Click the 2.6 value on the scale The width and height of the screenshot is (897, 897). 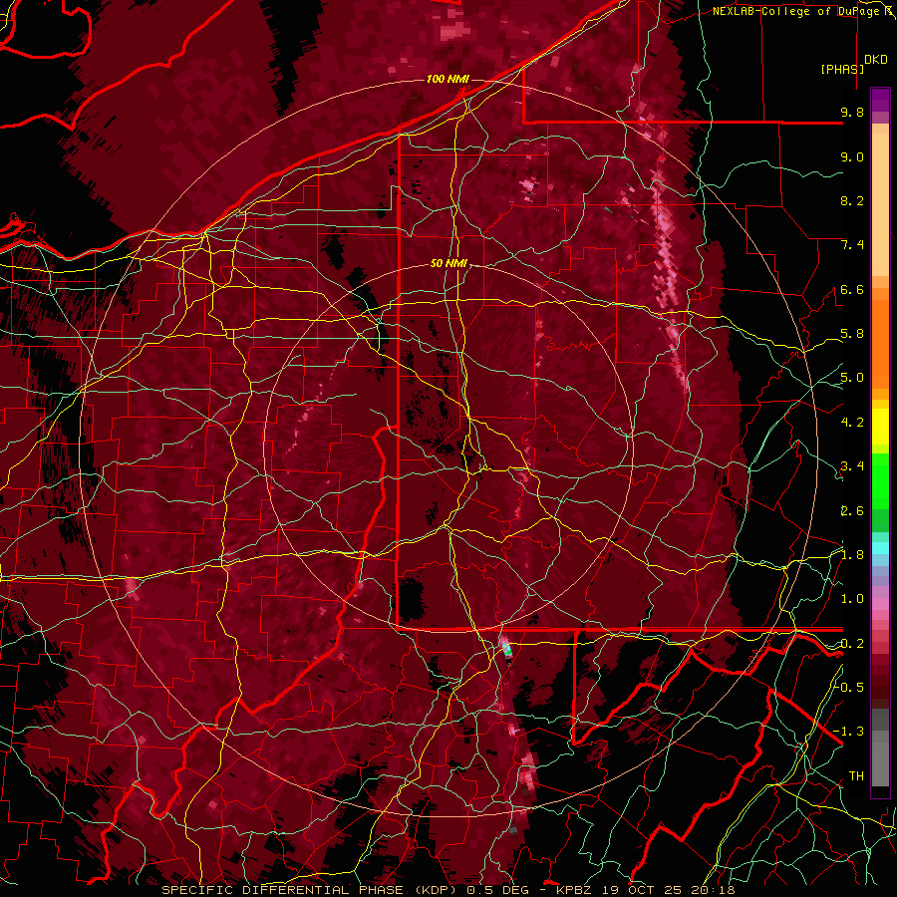(852, 511)
